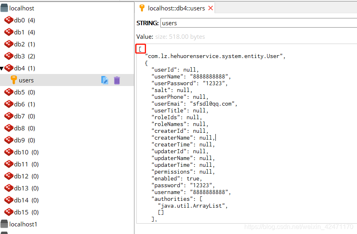Click the STRING: label
Viewport: 357px width, 234px height.
pos(147,23)
